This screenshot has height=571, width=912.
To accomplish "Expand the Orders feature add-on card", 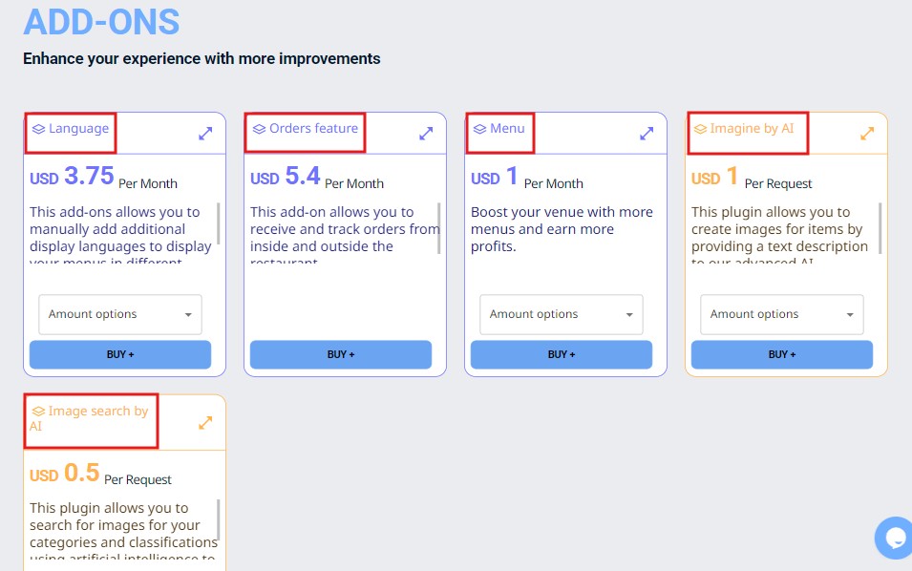I will click(x=426, y=134).
